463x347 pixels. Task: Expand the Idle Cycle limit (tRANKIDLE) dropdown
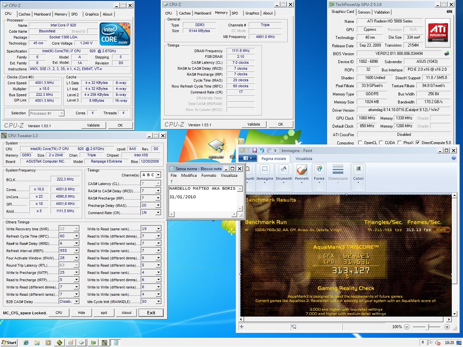pyautogui.click(x=159, y=302)
